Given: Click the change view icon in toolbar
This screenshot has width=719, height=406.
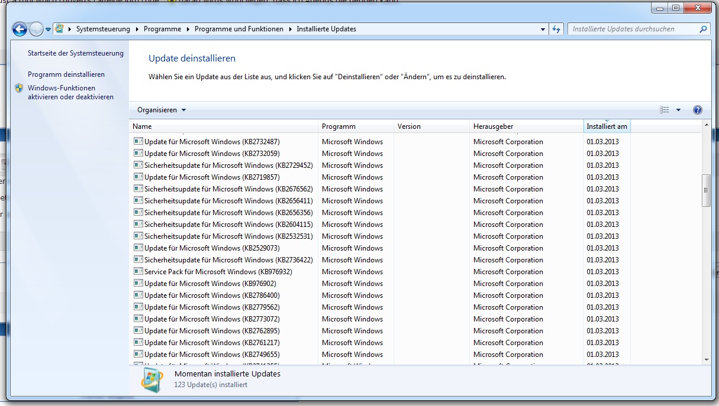Looking at the screenshot, I should [x=665, y=110].
